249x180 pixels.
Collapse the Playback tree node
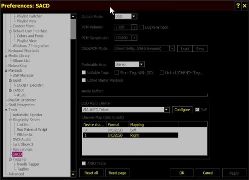[x=6, y=71]
